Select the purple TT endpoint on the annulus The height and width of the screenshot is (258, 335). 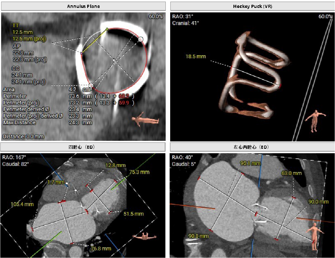tap(81, 53)
